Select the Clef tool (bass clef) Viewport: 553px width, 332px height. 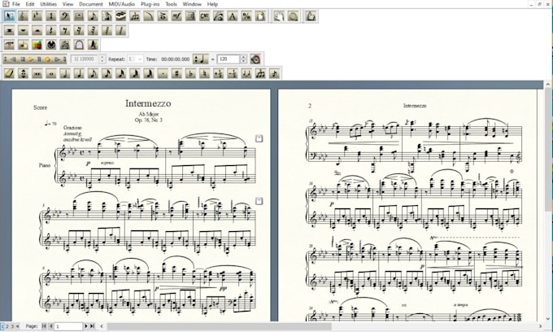point(65,16)
